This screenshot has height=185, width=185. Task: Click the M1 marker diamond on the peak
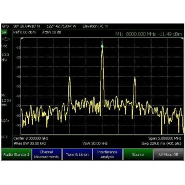pos(102,46)
